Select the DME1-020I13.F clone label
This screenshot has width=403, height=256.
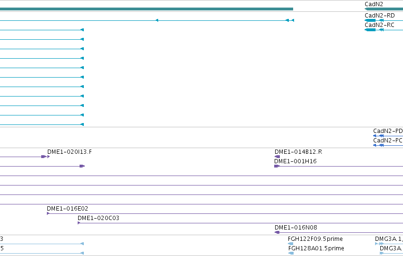click(x=70, y=152)
